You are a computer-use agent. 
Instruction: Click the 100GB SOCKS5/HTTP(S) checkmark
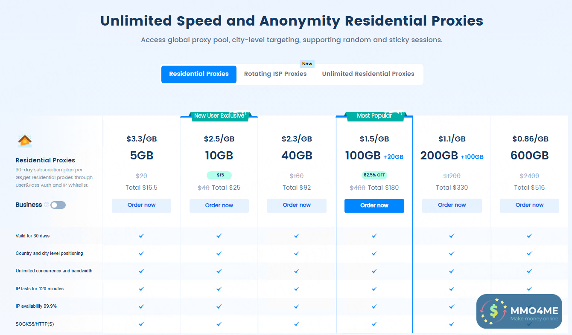tap(374, 324)
